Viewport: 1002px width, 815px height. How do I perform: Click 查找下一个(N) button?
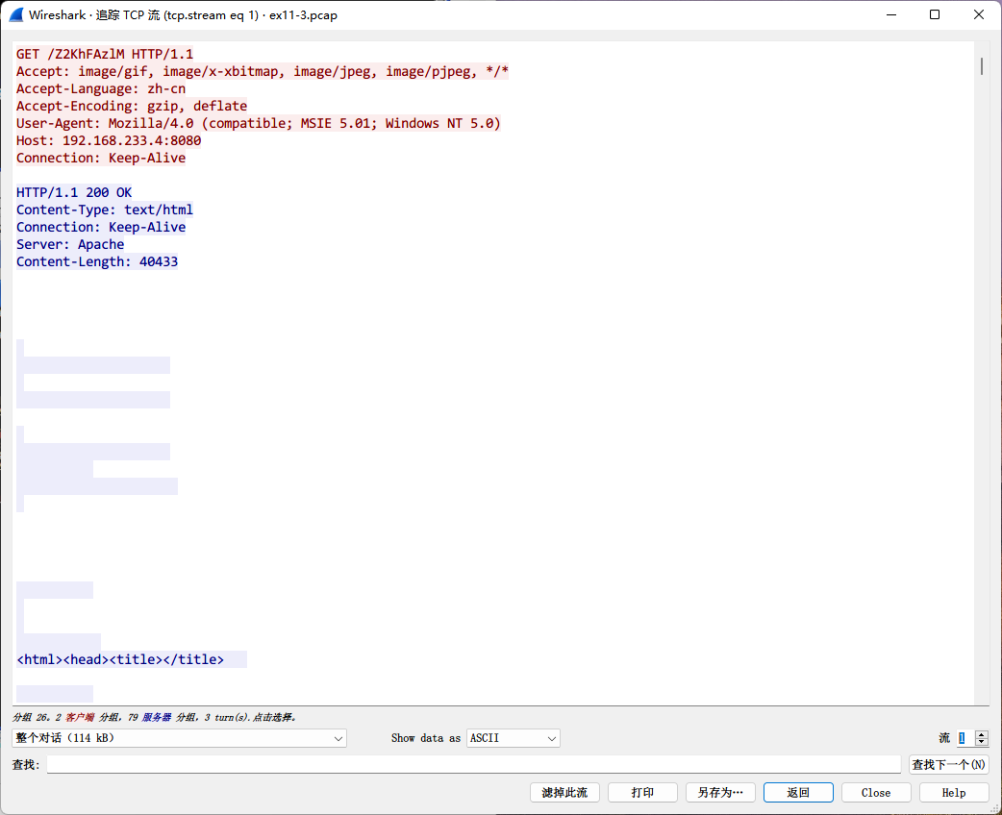pyautogui.click(x=949, y=764)
